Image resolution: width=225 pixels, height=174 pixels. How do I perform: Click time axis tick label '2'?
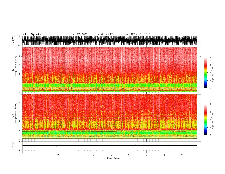[x=58, y=155]
